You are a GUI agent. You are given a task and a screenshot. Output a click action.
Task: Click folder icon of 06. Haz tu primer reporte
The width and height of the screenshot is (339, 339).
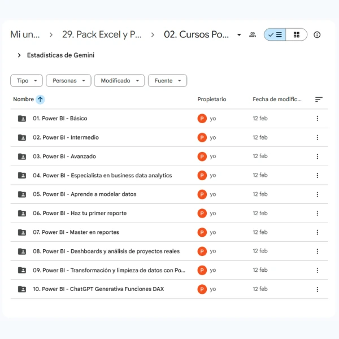tap(22, 214)
